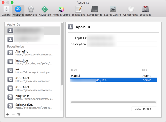The height and width of the screenshot is (122, 166).
Task: Open Locations preferences
Action: click(146, 11)
